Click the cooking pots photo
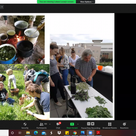Image resolution: width=136 pixels, height=136 pixels. click(22, 40)
